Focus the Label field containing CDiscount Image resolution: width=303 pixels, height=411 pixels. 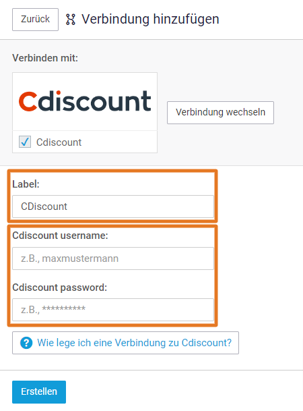(x=113, y=207)
